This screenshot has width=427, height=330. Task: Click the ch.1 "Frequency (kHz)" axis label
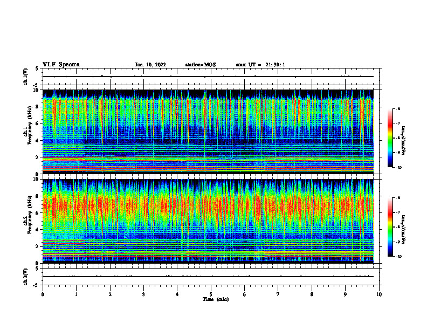(x=30, y=126)
